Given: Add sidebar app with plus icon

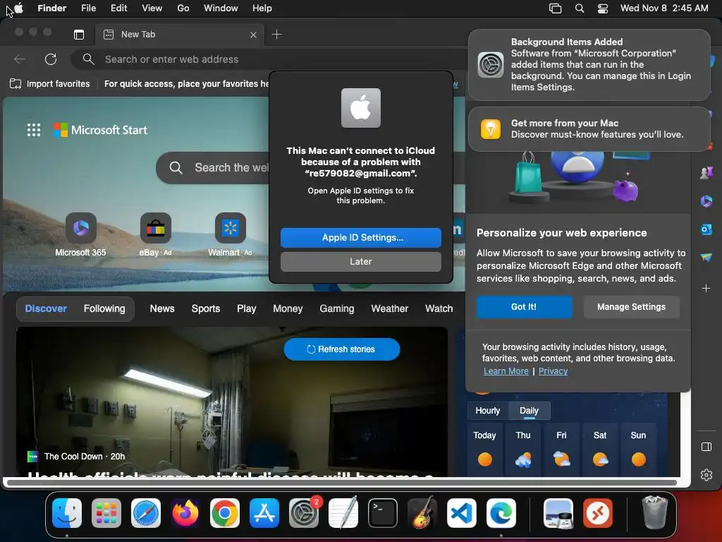Looking at the screenshot, I should tap(706, 289).
